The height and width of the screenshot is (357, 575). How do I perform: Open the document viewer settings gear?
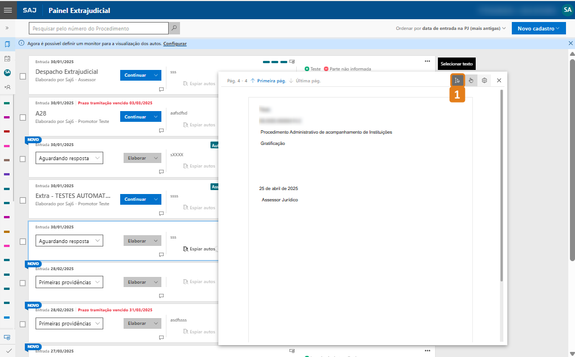[x=484, y=81]
